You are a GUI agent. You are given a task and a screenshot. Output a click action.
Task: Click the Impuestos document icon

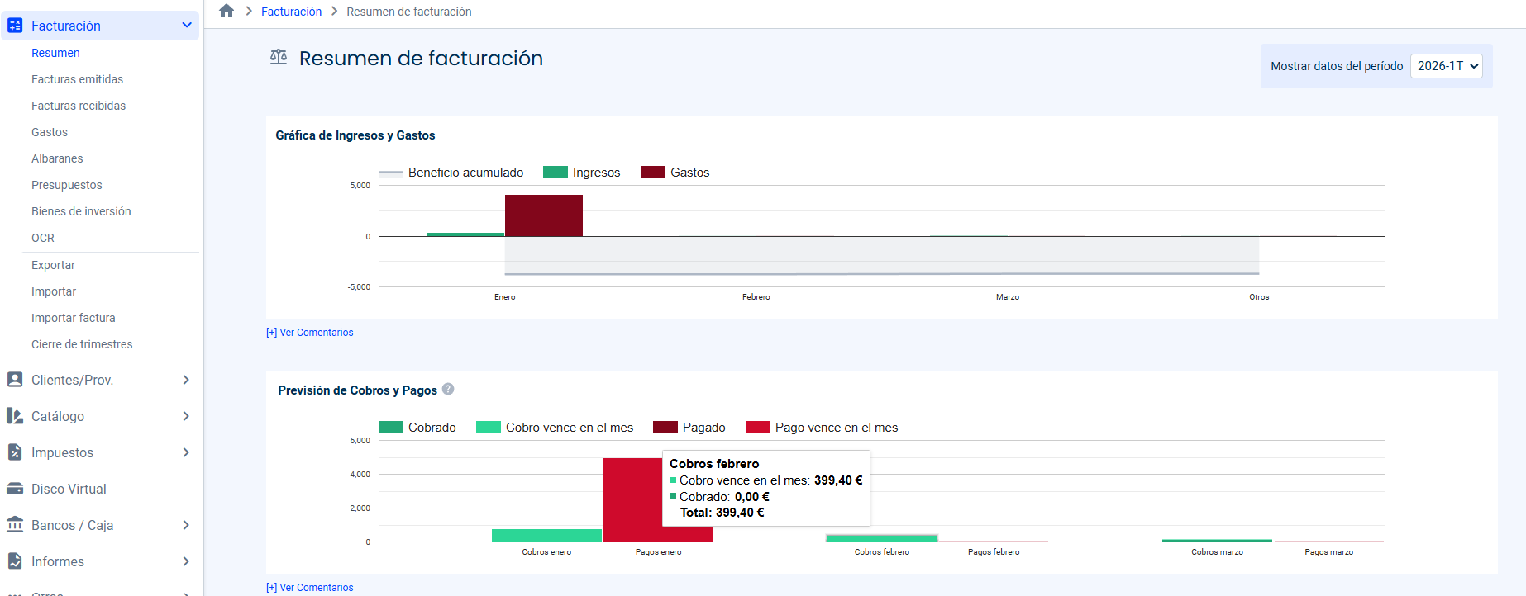15,452
